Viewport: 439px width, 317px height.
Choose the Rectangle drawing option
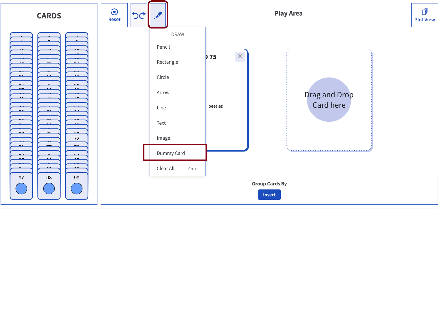coord(167,62)
